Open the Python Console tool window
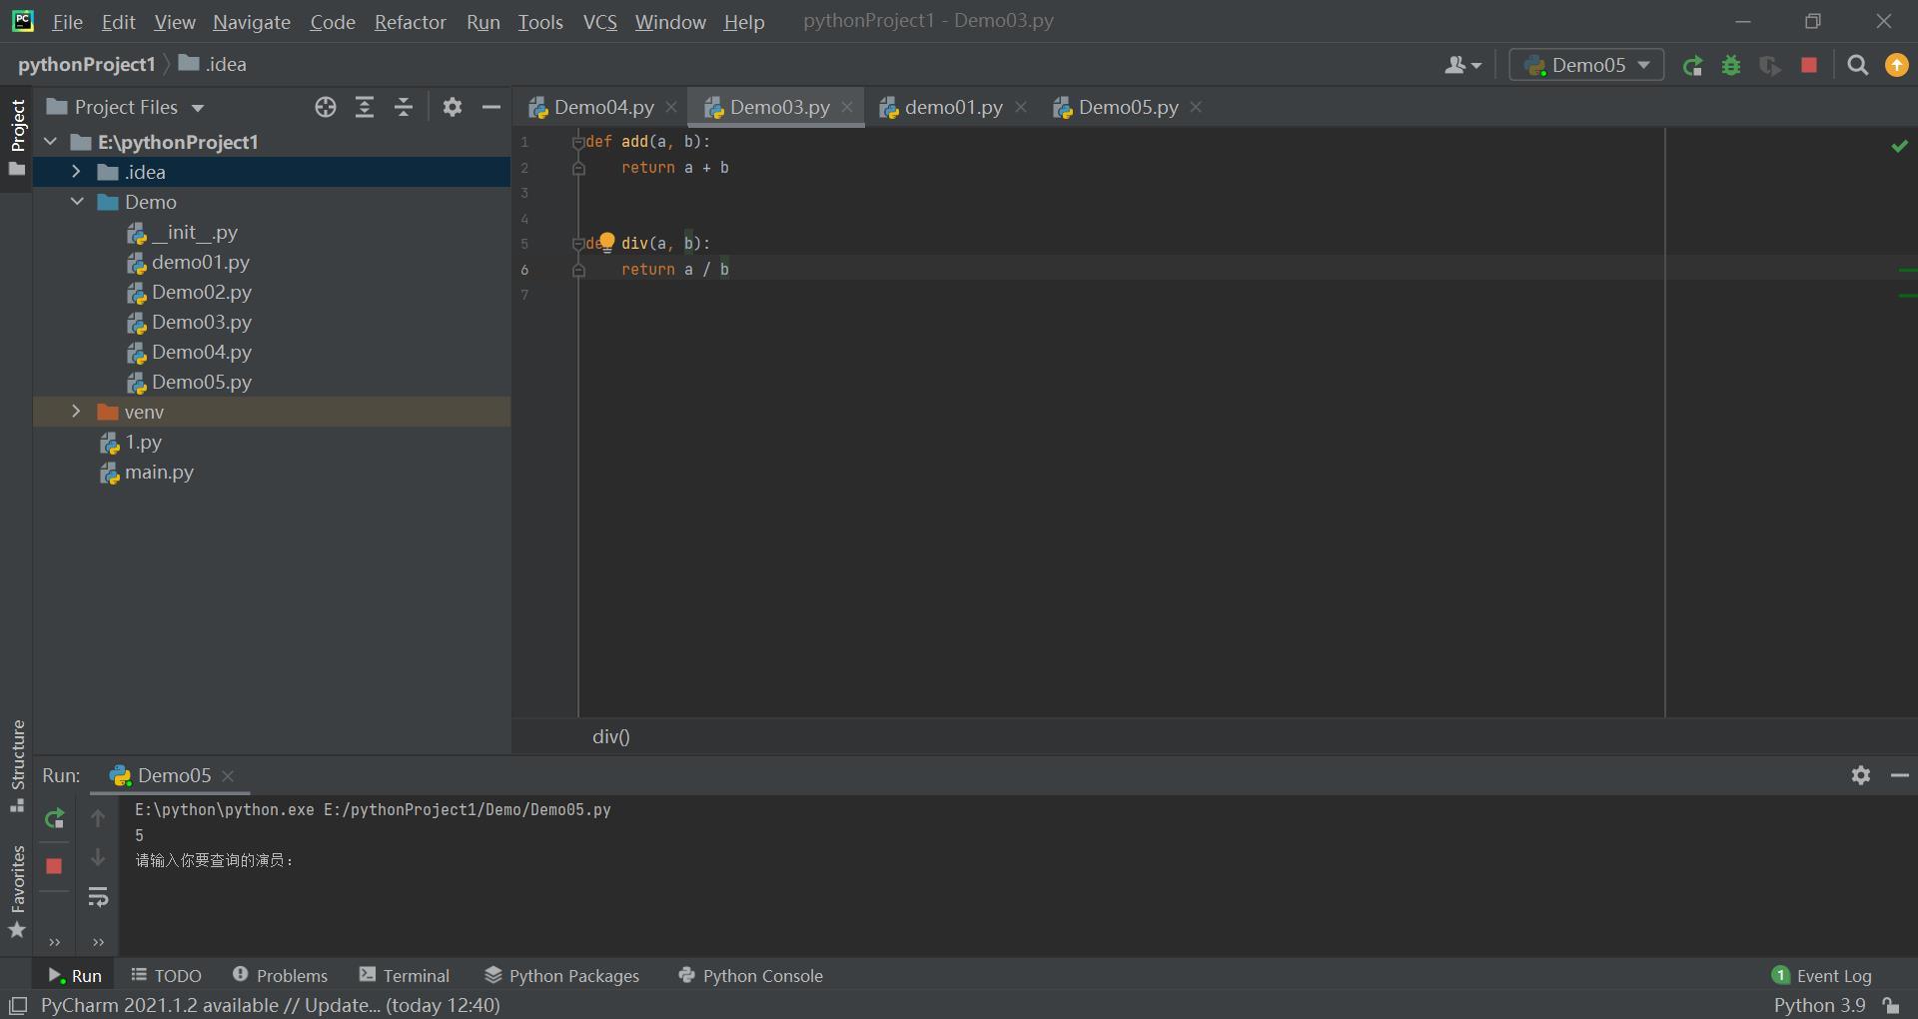The height and width of the screenshot is (1019, 1918). (x=750, y=975)
